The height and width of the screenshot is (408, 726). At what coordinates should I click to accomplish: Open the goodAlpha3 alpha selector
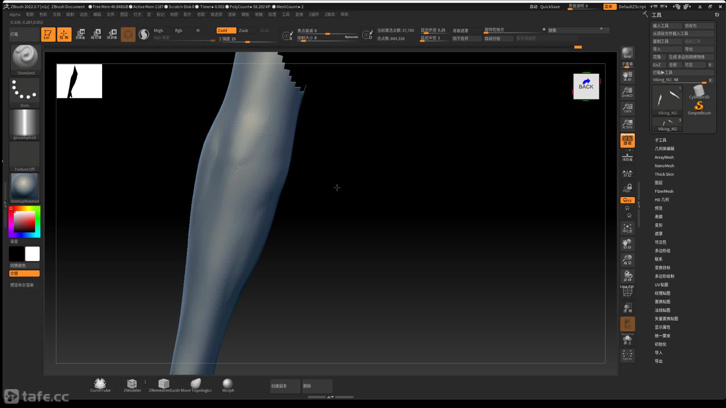click(x=25, y=125)
